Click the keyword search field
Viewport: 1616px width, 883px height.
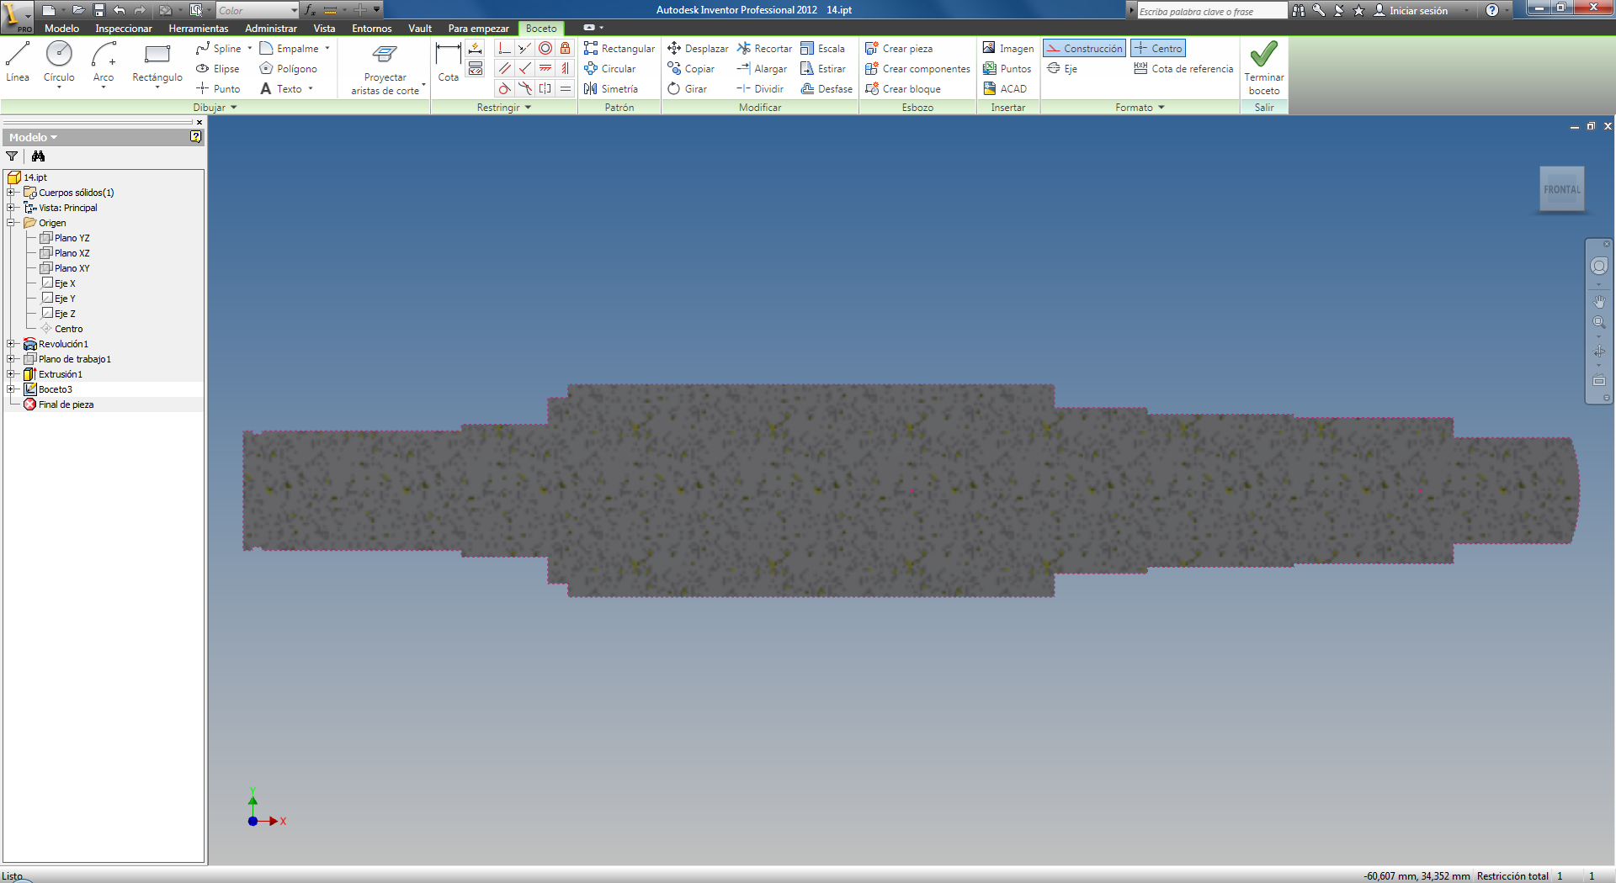click(x=1212, y=11)
